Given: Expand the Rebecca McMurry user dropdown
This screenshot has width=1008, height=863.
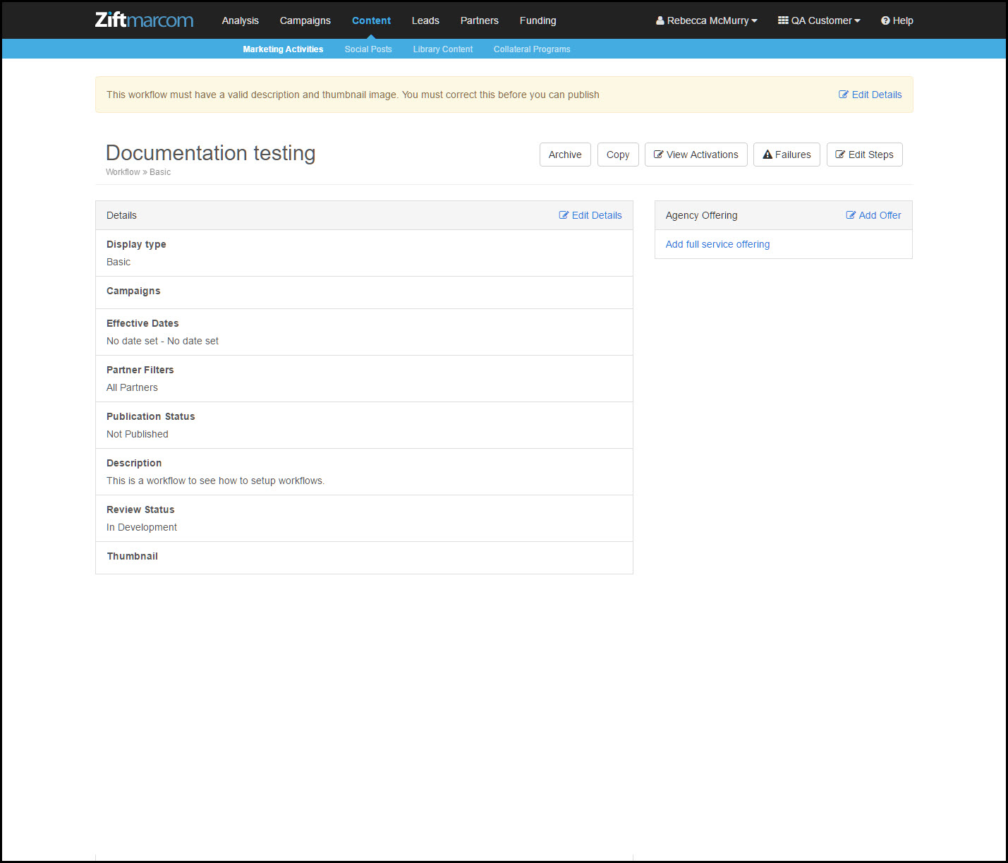Looking at the screenshot, I should click(x=706, y=20).
